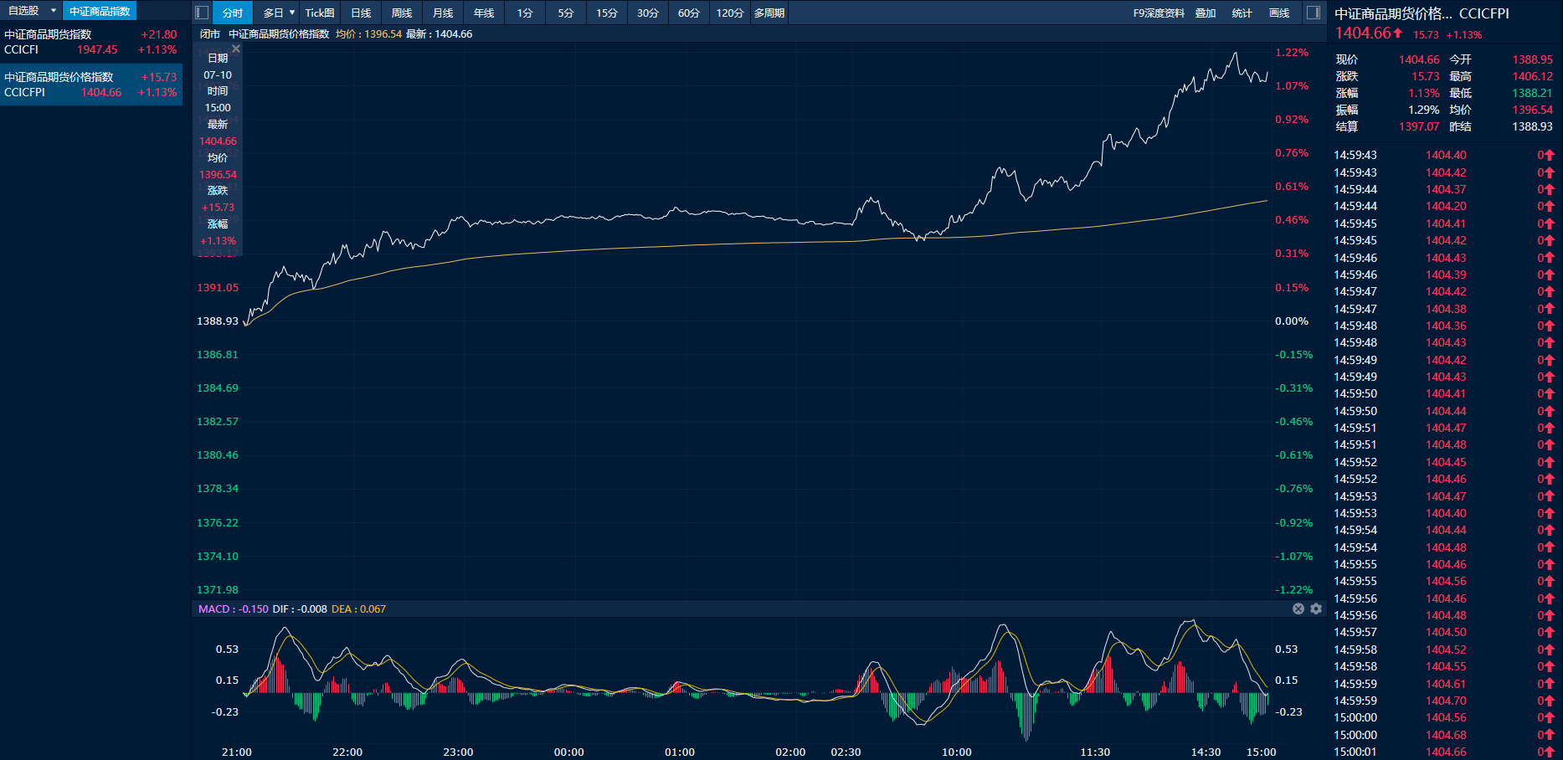
Task: Click the 闭市 market status label
Action: (x=210, y=34)
